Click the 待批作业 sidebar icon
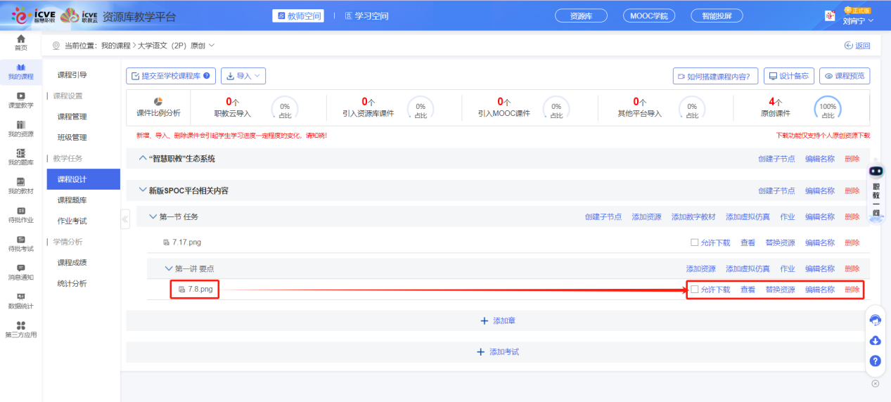891x402 pixels. (21, 214)
